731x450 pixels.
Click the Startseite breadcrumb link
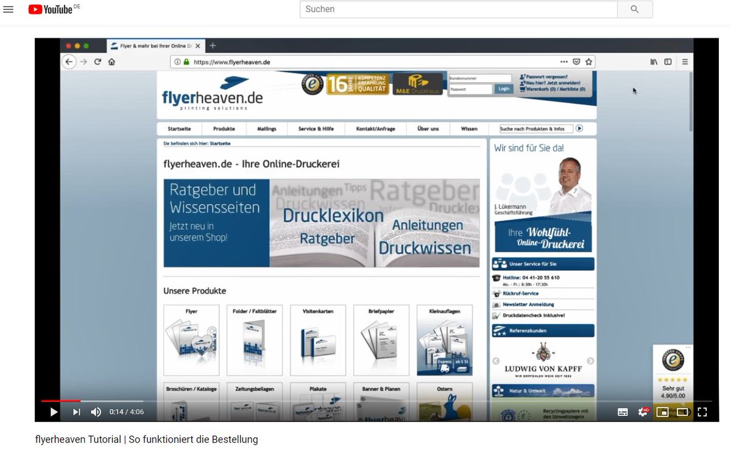220,144
